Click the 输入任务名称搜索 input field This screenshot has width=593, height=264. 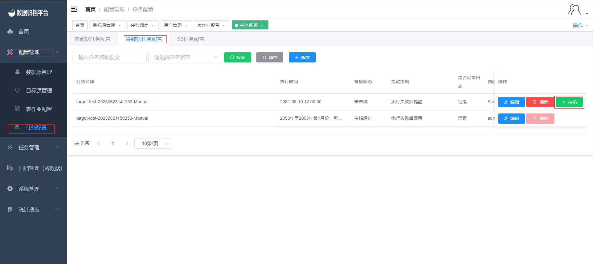pyautogui.click(x=110, y=57)
